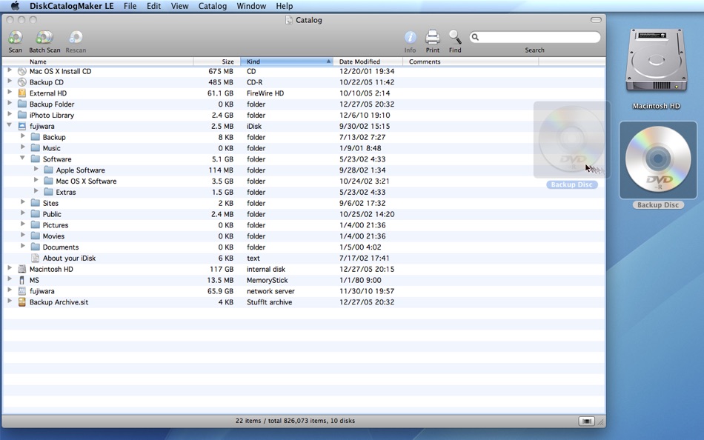Click the toolbar hide pill button
The width and height of the screenshot is (704, 440).
596,20
